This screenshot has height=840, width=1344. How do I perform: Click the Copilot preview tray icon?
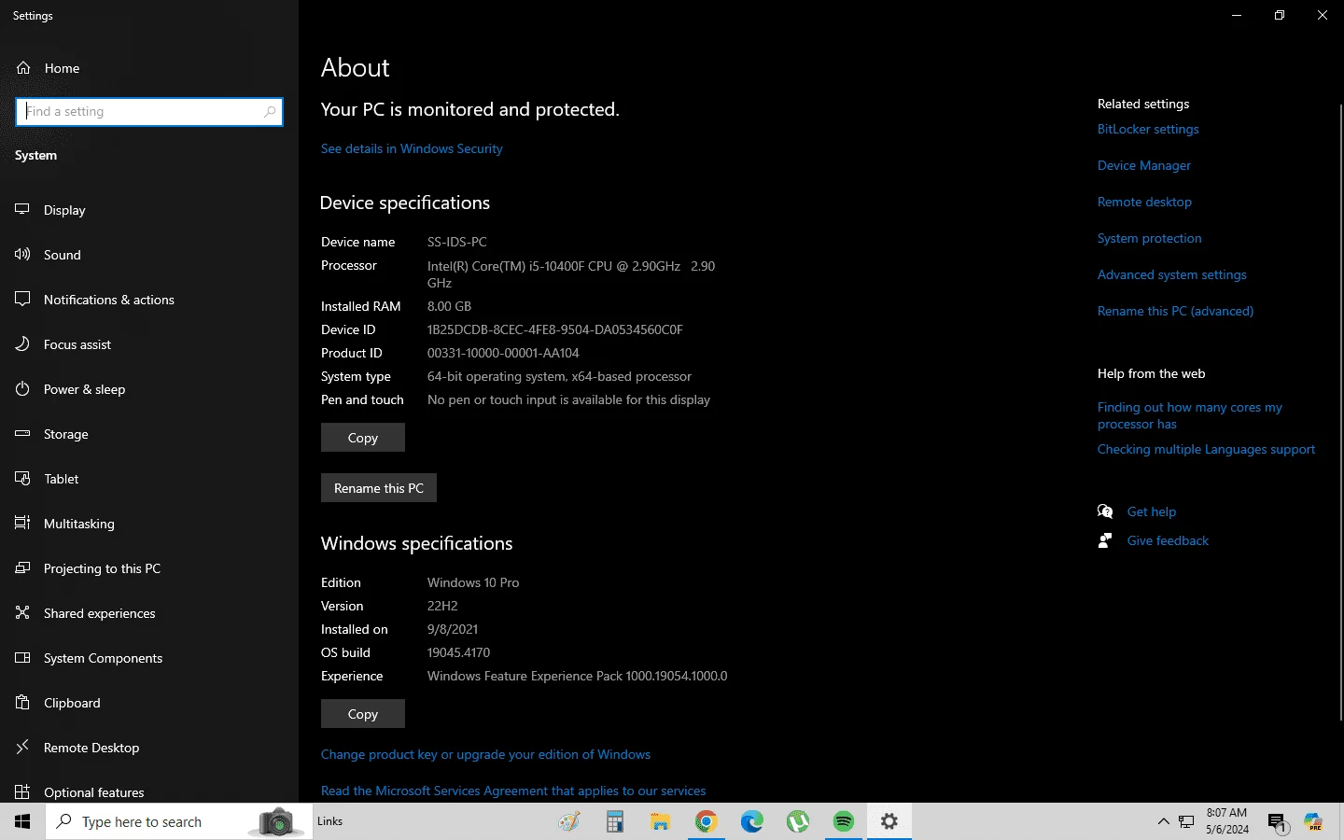pos(1314,821)
